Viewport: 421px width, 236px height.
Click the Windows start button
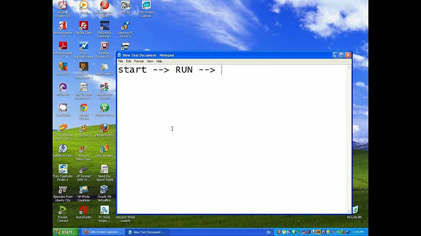click(65, 232)
